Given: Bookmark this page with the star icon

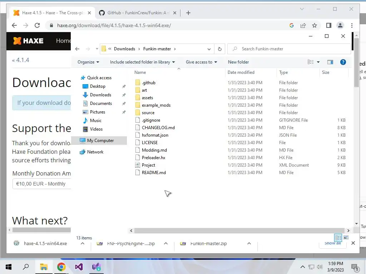Looking at the screenshot, I should [x=315, y=25].
